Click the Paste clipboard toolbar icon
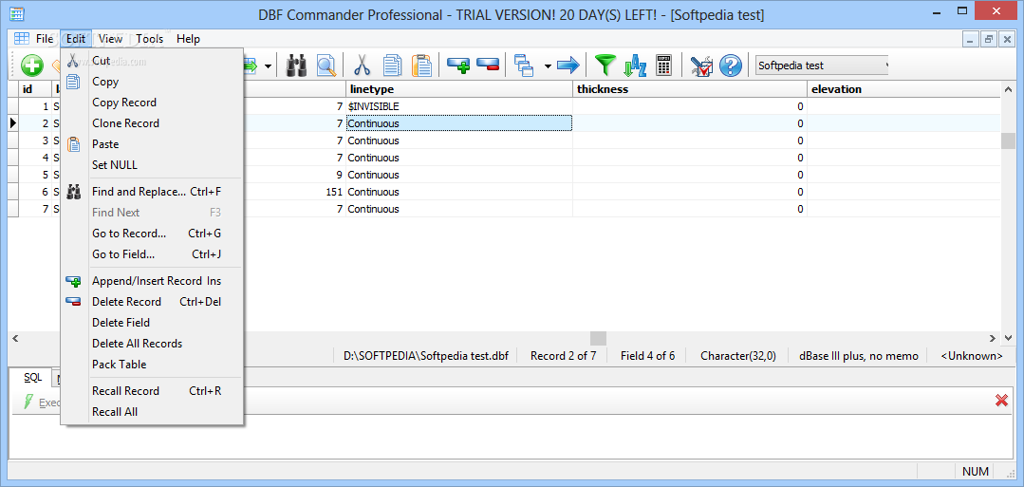Viewport: 1024px width, 487px height. 421,66
